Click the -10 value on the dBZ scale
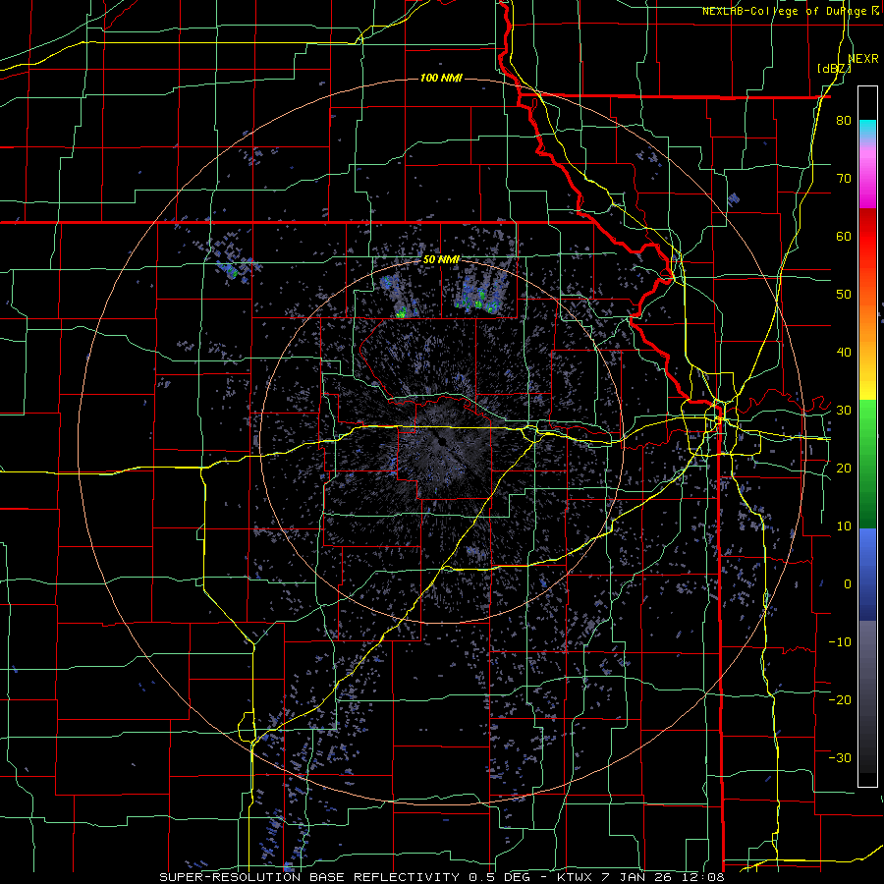Screen dimensions: 884x884 click(840, 642)
